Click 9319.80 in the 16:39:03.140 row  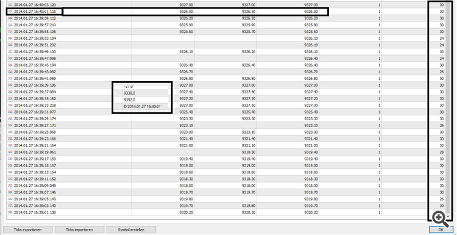tap(249, 206)
